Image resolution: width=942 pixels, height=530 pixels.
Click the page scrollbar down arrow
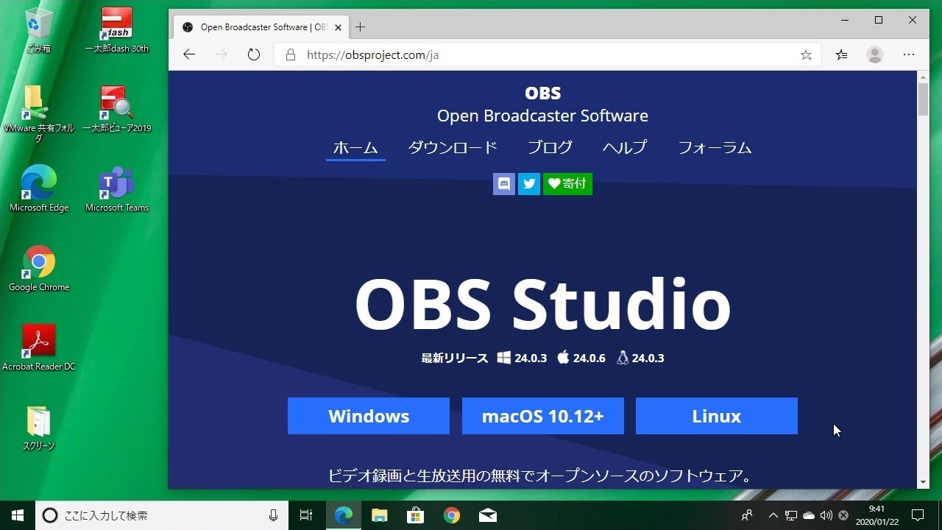923,483
